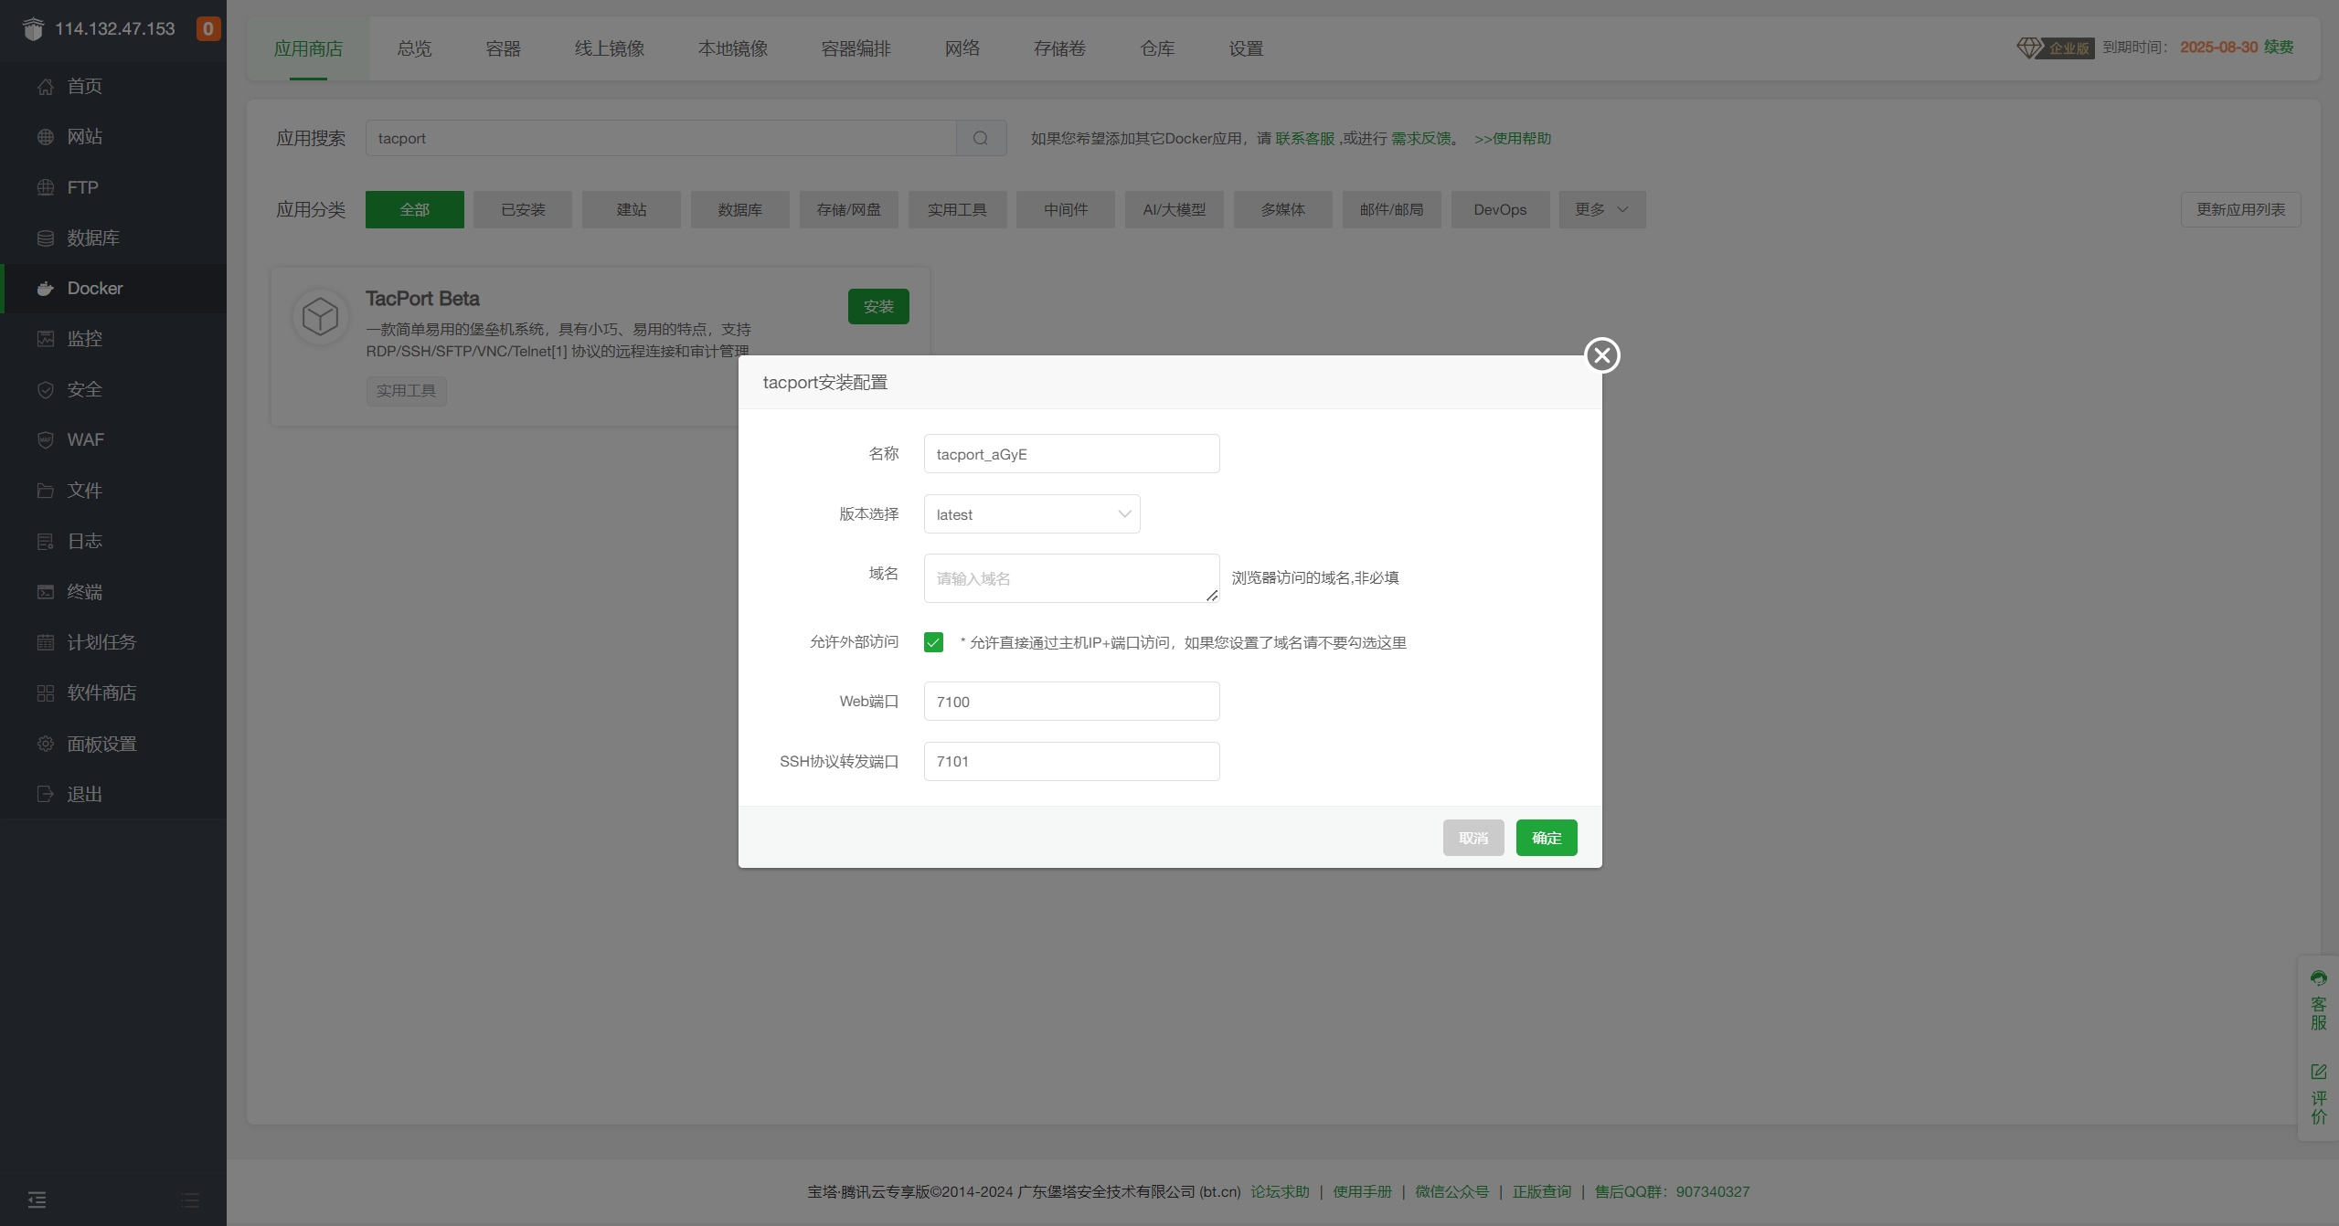
Task: Uncheck the 允许外部访问 checkbox
Action: point(933,642)
